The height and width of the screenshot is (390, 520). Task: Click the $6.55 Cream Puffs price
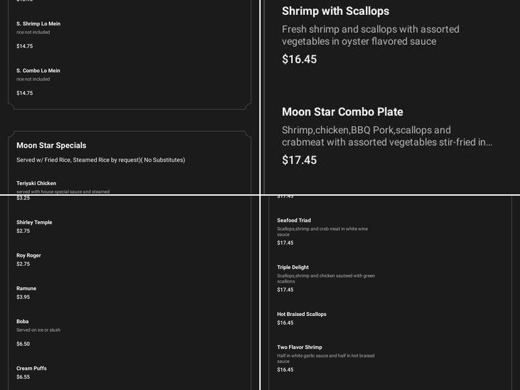pyautogui.click(x=23, y=377)
